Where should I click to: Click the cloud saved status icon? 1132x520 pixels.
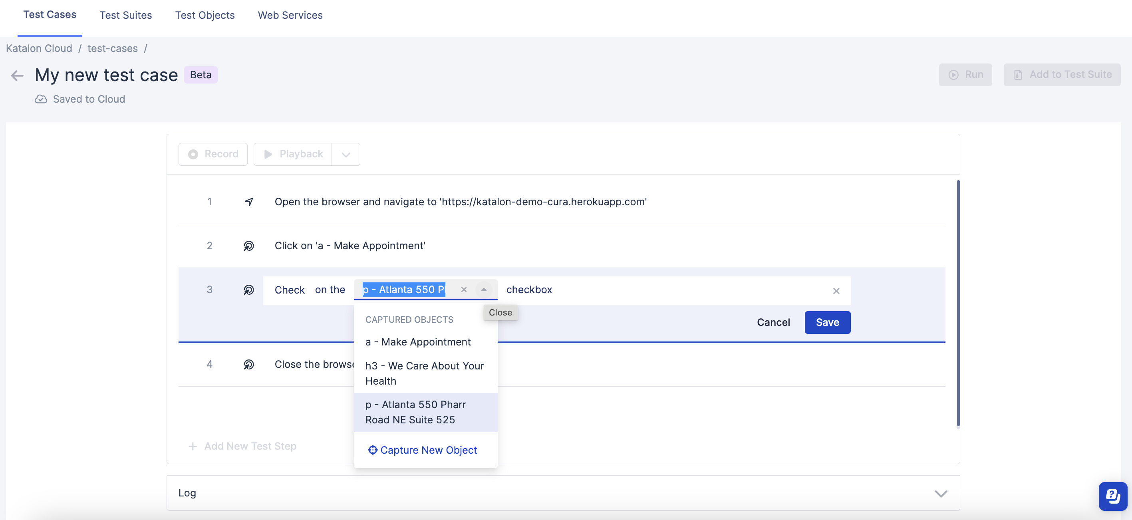click(41, 99)
